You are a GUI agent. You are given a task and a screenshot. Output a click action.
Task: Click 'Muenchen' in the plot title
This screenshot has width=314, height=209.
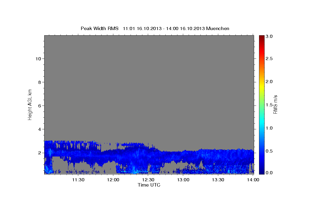218,28
